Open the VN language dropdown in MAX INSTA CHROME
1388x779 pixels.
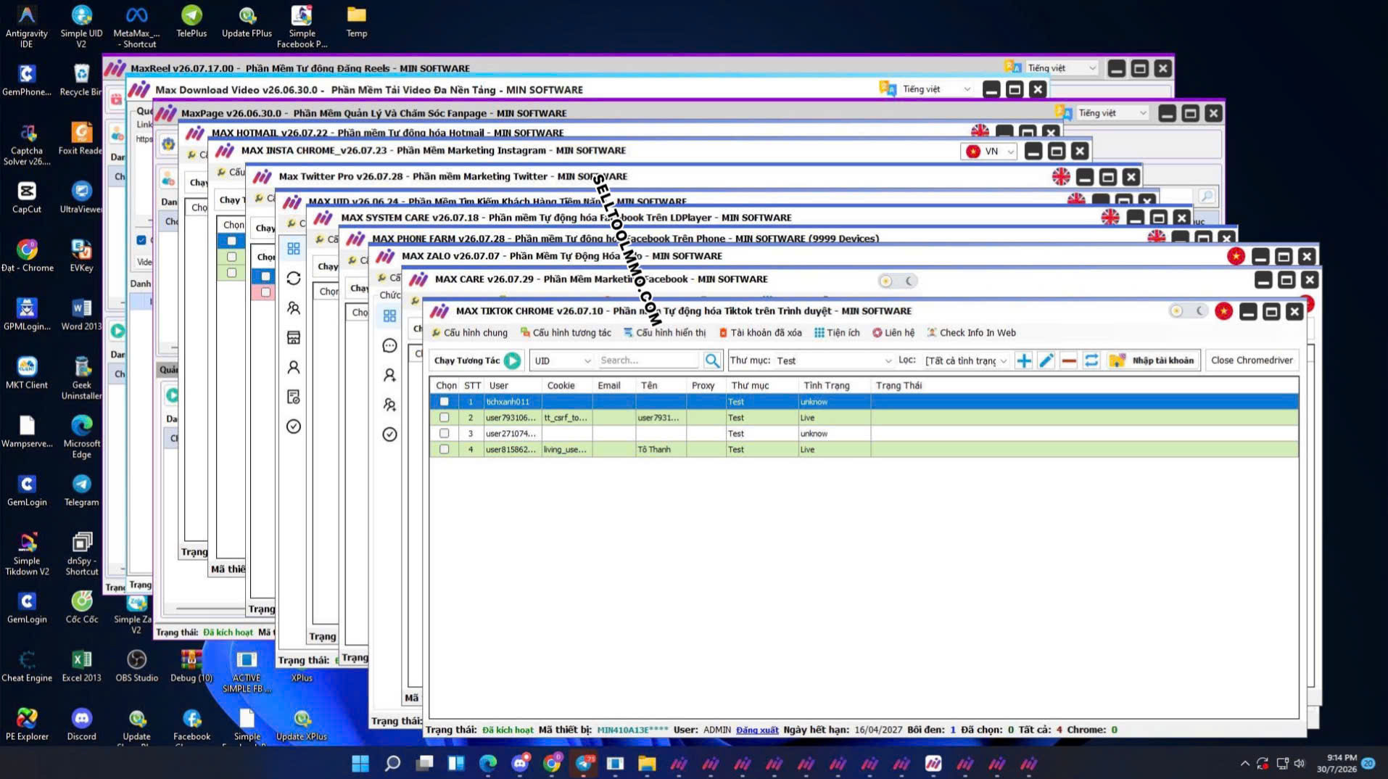point(989,152)
